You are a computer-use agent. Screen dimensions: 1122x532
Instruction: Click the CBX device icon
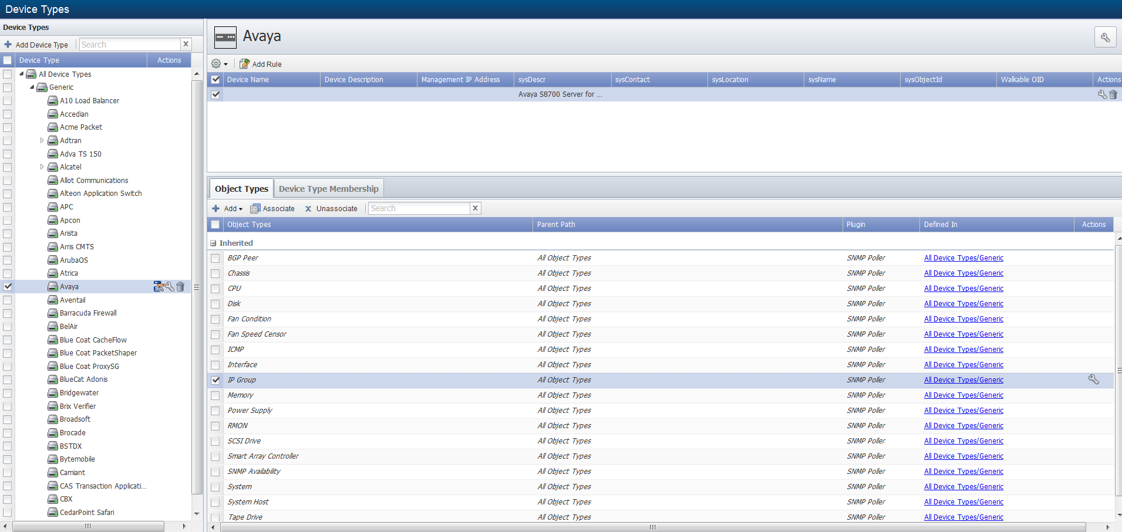[x=53, y=499]
